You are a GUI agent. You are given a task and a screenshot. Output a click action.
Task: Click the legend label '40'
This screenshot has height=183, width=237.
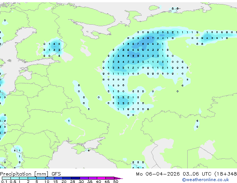(x=98, y=182)
